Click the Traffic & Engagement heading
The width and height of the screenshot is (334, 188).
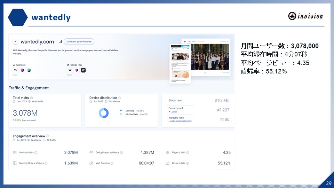coord(29,88)
